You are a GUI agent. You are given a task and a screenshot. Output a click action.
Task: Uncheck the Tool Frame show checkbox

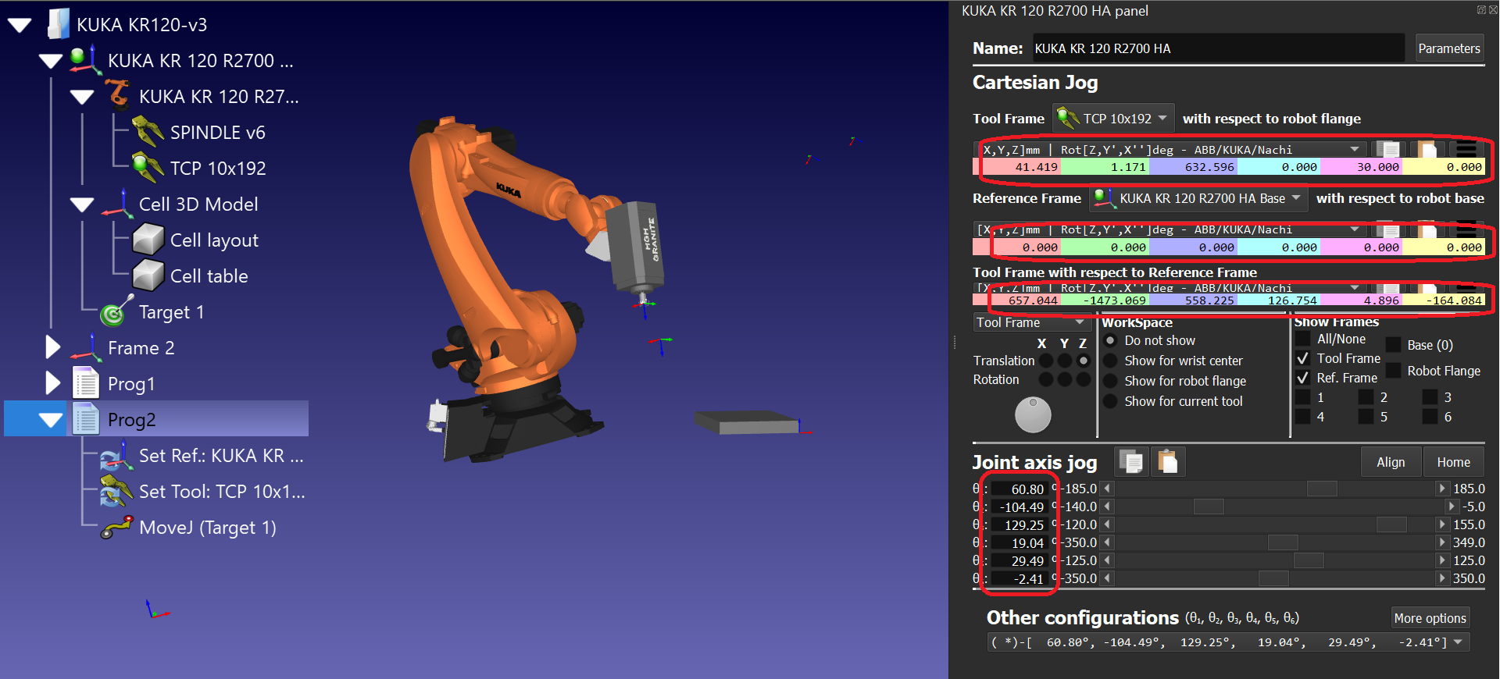click(x=1302, y=358)
